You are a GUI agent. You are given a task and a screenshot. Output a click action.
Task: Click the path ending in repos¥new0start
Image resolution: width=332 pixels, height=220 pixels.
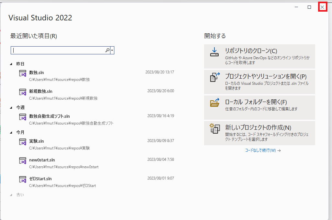tap(64, 167)
